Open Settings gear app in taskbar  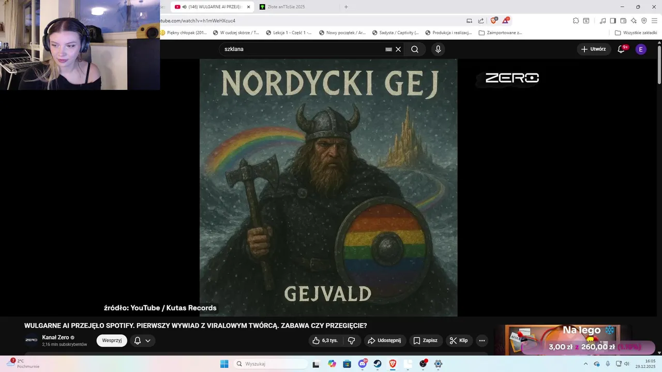[x=438, y=364]
